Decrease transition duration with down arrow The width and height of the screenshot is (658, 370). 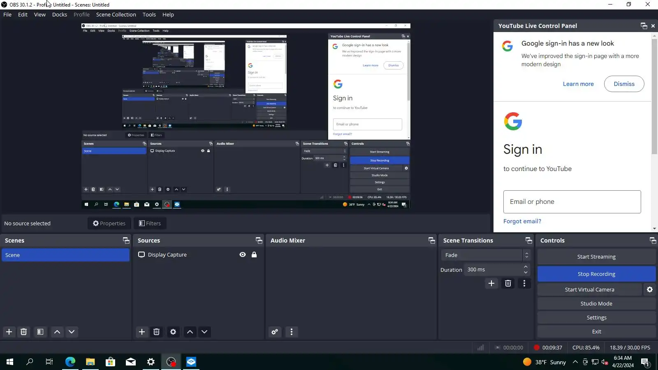tap(526, 273)
